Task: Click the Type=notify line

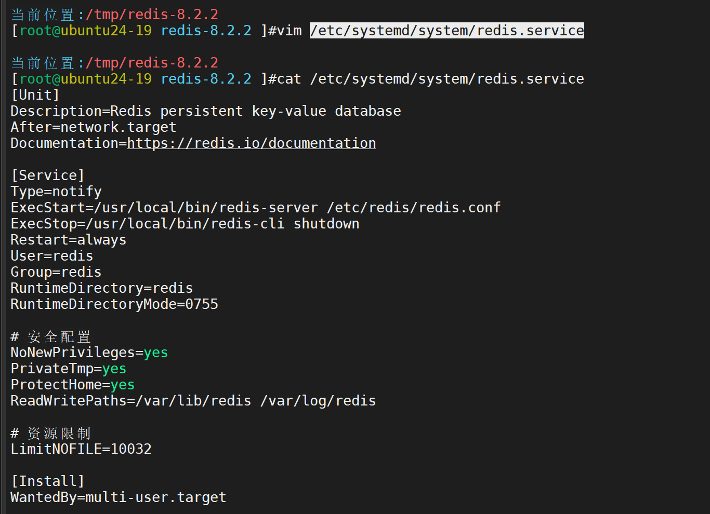Action: 56,192
